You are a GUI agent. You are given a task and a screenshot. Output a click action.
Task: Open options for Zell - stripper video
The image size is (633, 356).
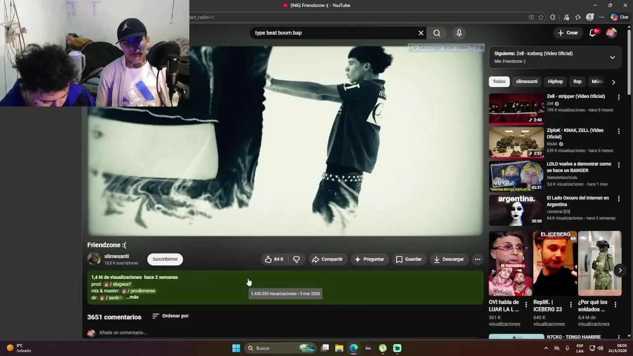point(618,97)
